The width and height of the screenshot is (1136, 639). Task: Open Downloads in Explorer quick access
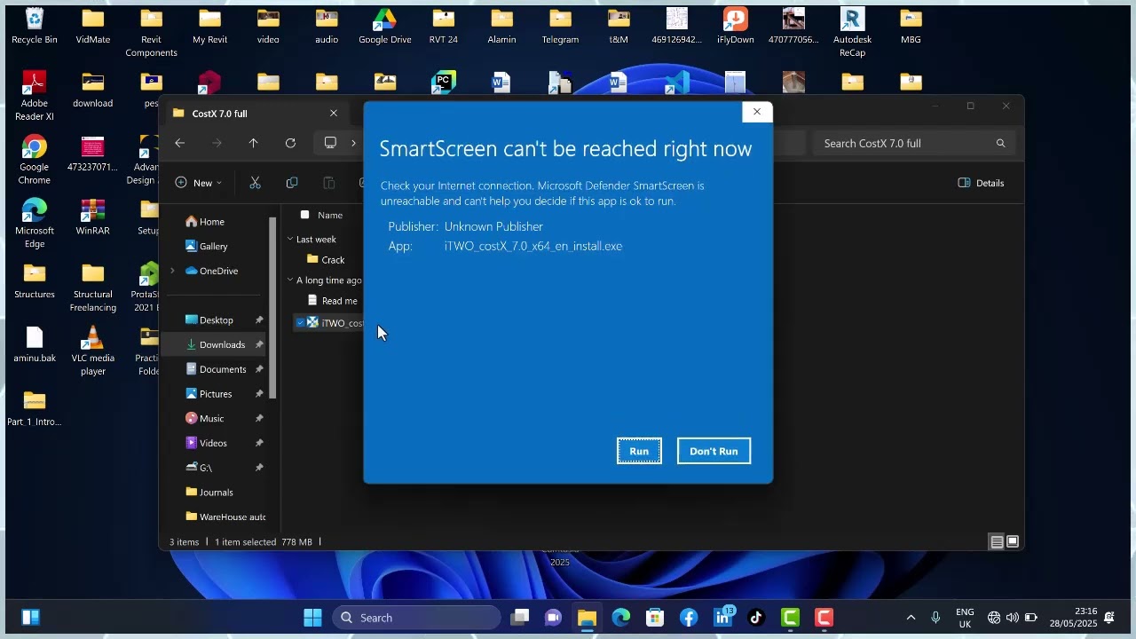point(216,344)
